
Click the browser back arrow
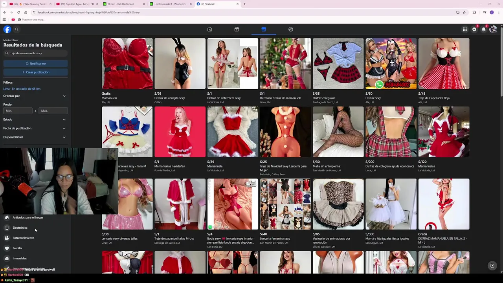pos(4,12)
